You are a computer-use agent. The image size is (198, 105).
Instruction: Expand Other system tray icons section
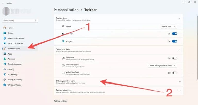click(180, 82)
